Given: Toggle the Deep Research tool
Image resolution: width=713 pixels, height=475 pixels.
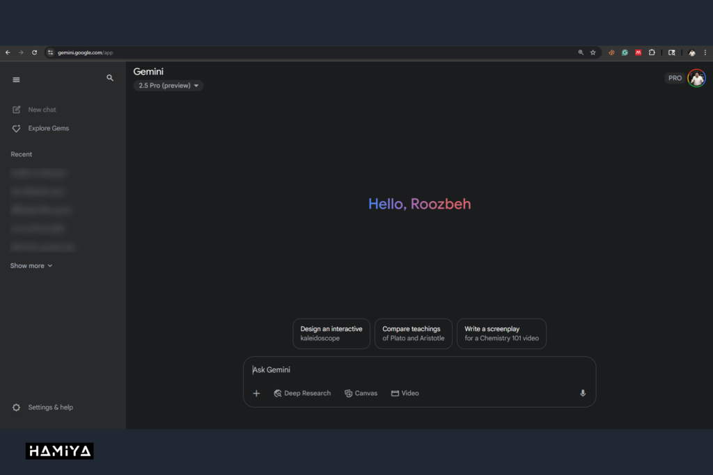Looking at the screenshot, I should (x=302, y=393).
